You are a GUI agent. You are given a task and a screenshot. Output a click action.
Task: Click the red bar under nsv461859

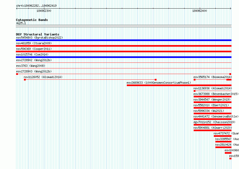click(x=124, y=46)
